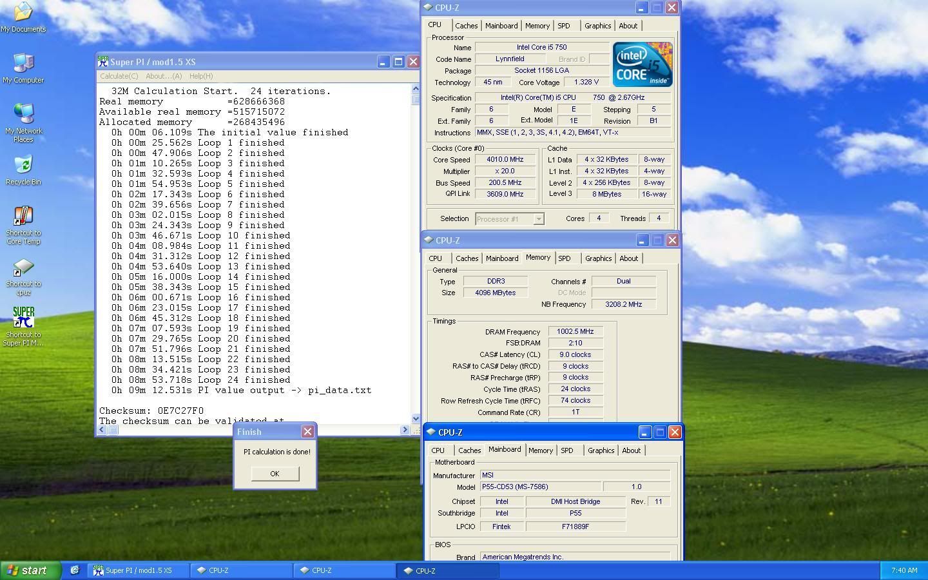Screen dimensions: 928x580
Task: Select Caches tab in top CPU-Z window
Action: tap(467, 26)
